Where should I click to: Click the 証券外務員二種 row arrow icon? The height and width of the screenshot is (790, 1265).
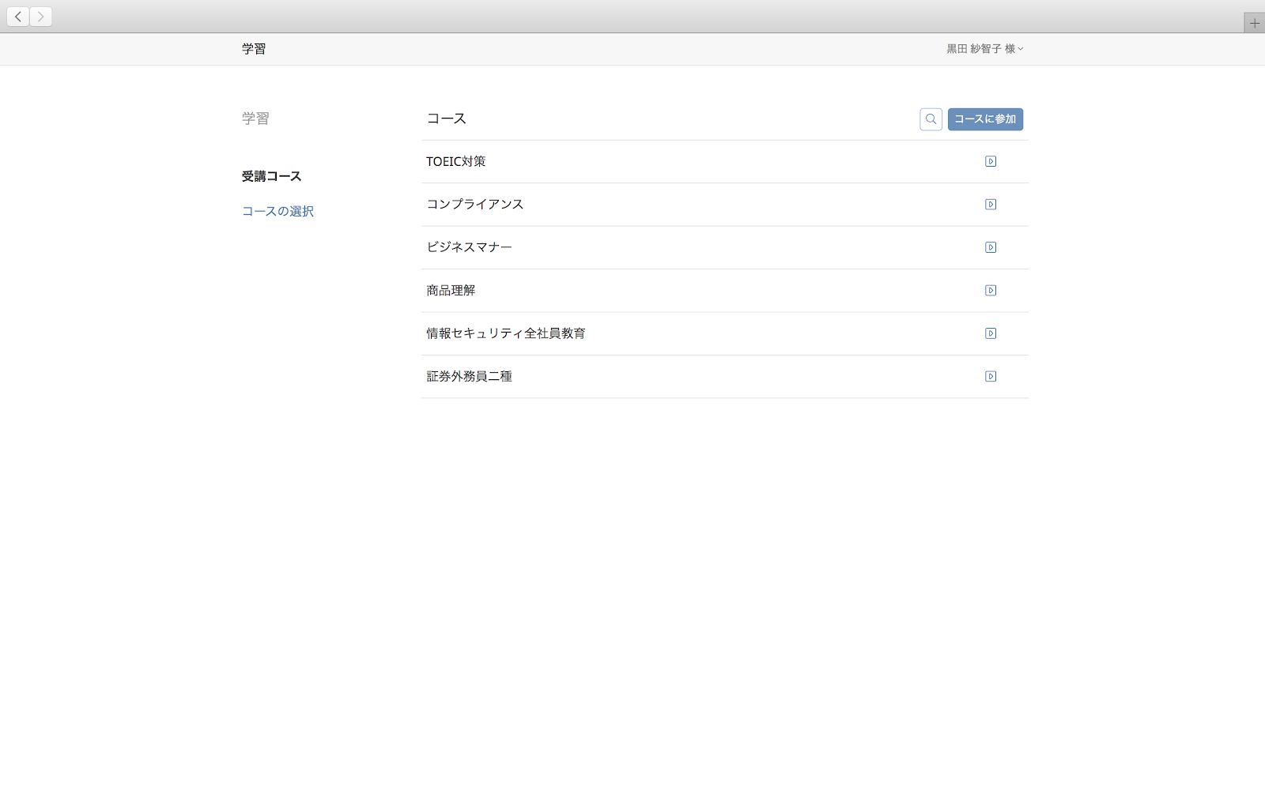point(990,377)
